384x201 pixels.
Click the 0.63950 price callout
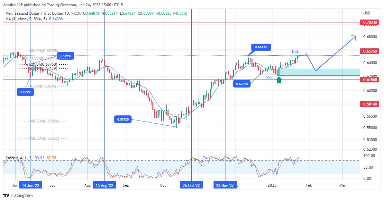pos(65,56)
